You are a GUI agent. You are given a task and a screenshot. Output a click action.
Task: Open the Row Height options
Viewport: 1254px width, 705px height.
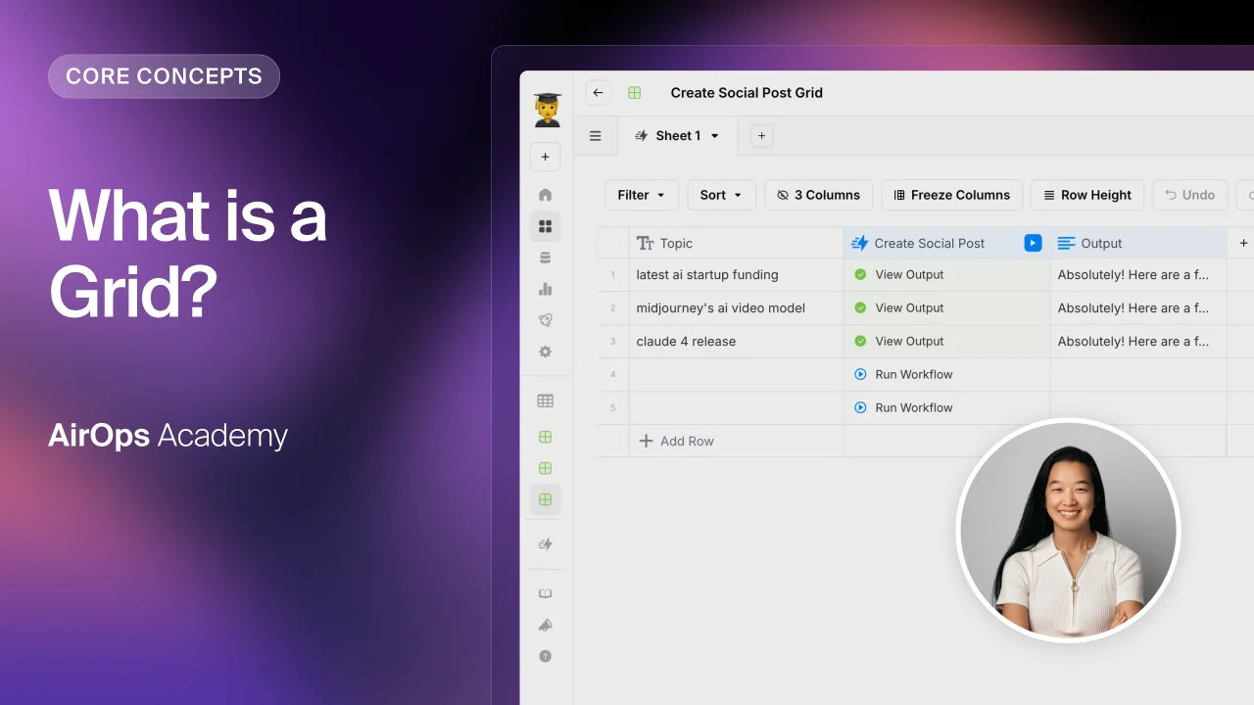1087,195
